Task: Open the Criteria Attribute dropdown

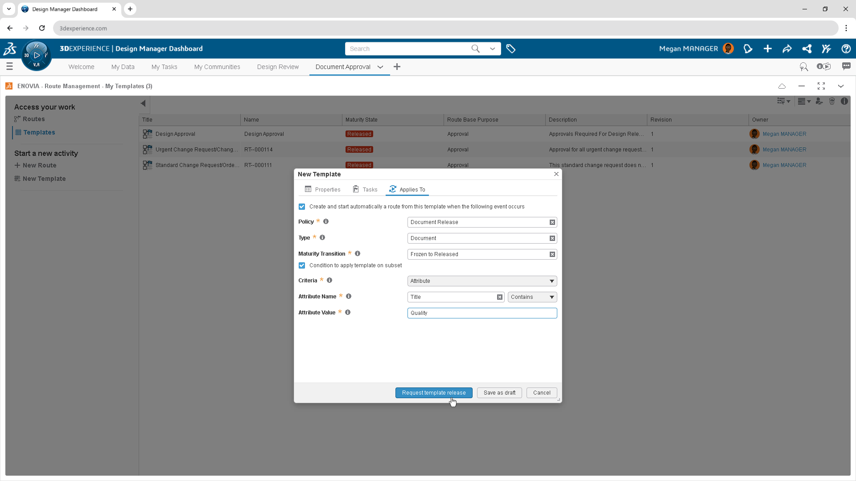Action: (x=482, y=281)
